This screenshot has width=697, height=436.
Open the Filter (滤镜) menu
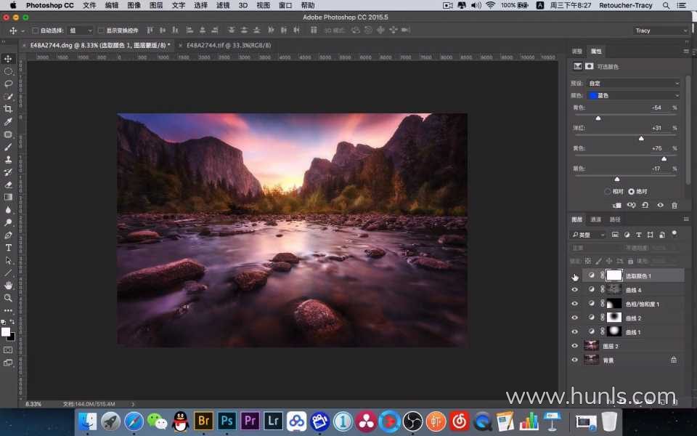pyautogui.click(x=223, y=5)
